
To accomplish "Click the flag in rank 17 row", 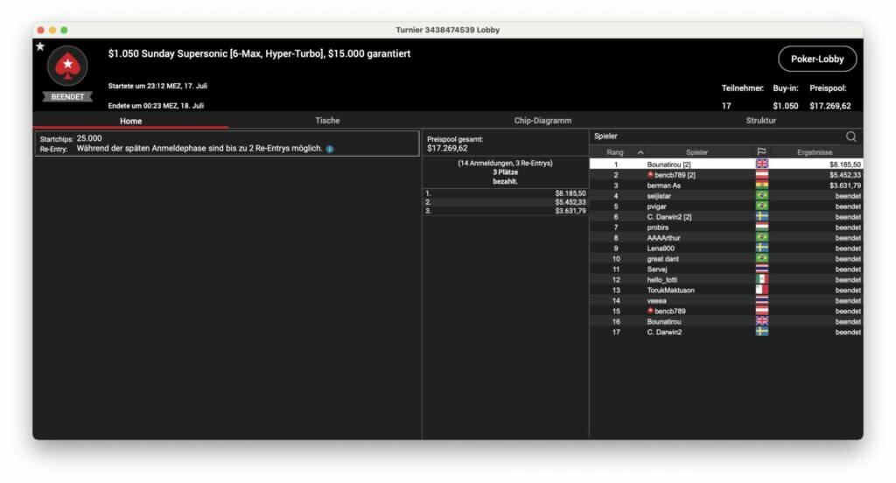I will [x=762, y=332].
